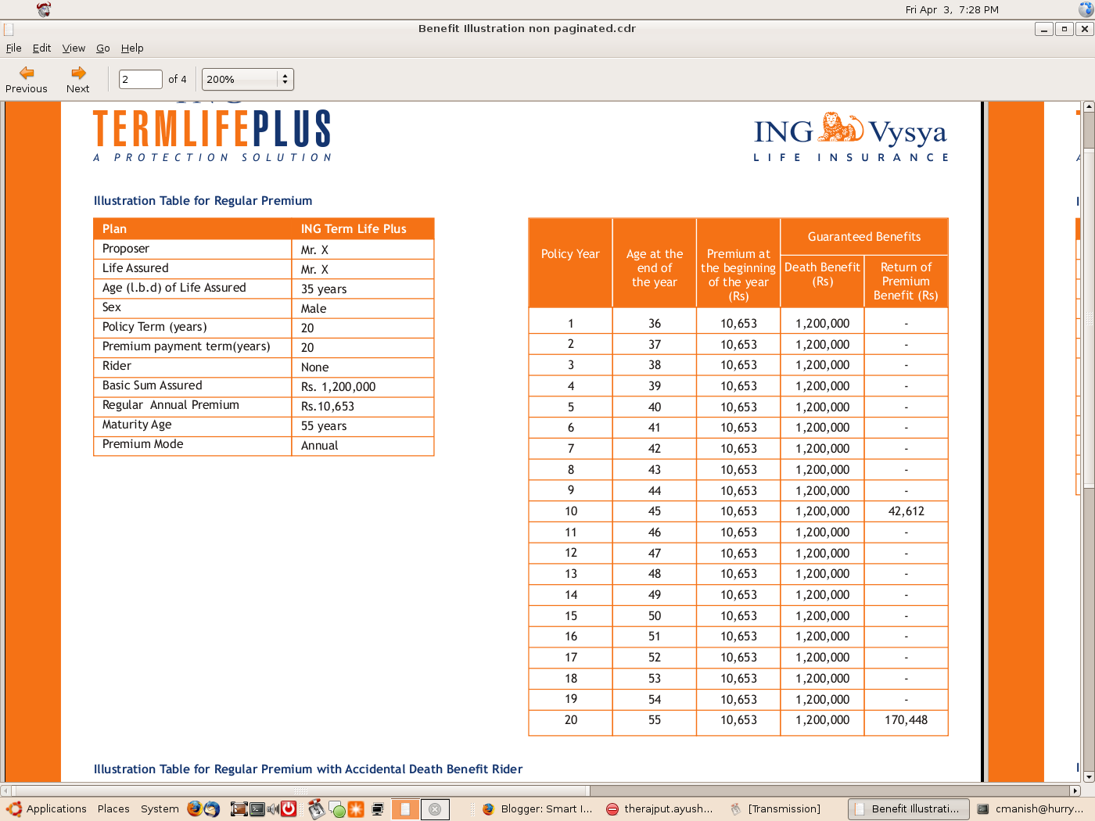Launch Firefox from the bottom panel
The height and width of the screenshot is (821, 1095).
tap(195, 808)
